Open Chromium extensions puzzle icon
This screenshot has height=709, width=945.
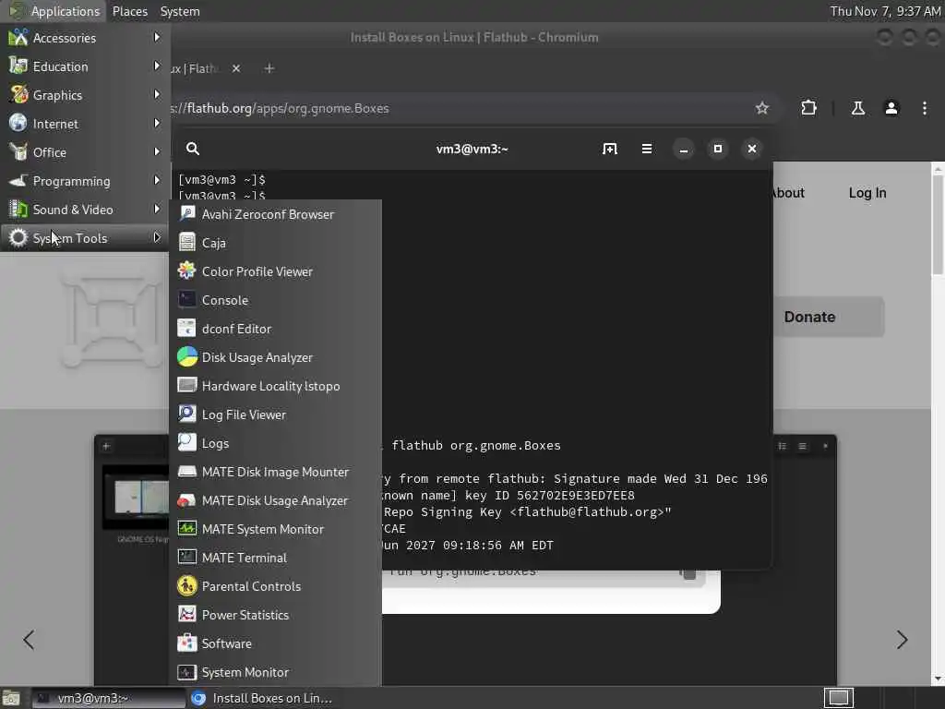tap(808, 108)
